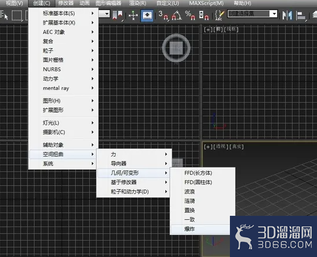Click the Mirror tool icon
Viewport: 317px width, 257px height.
(x=287, y=16)
